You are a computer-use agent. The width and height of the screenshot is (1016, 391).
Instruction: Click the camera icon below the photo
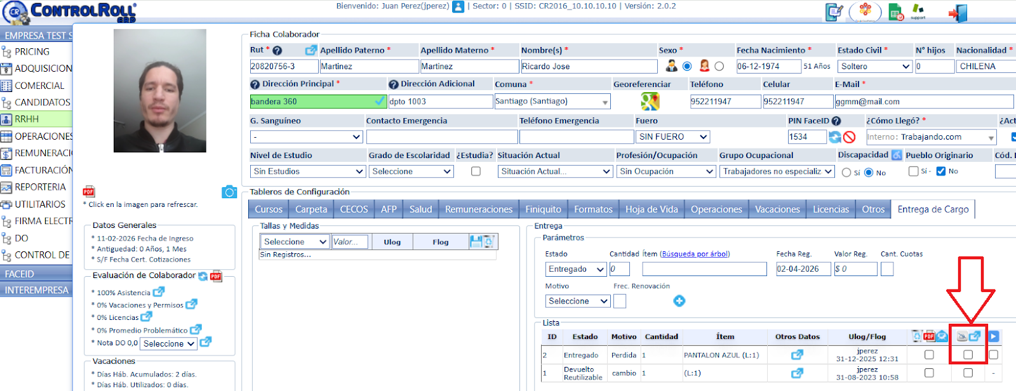[x=229, y=192]
